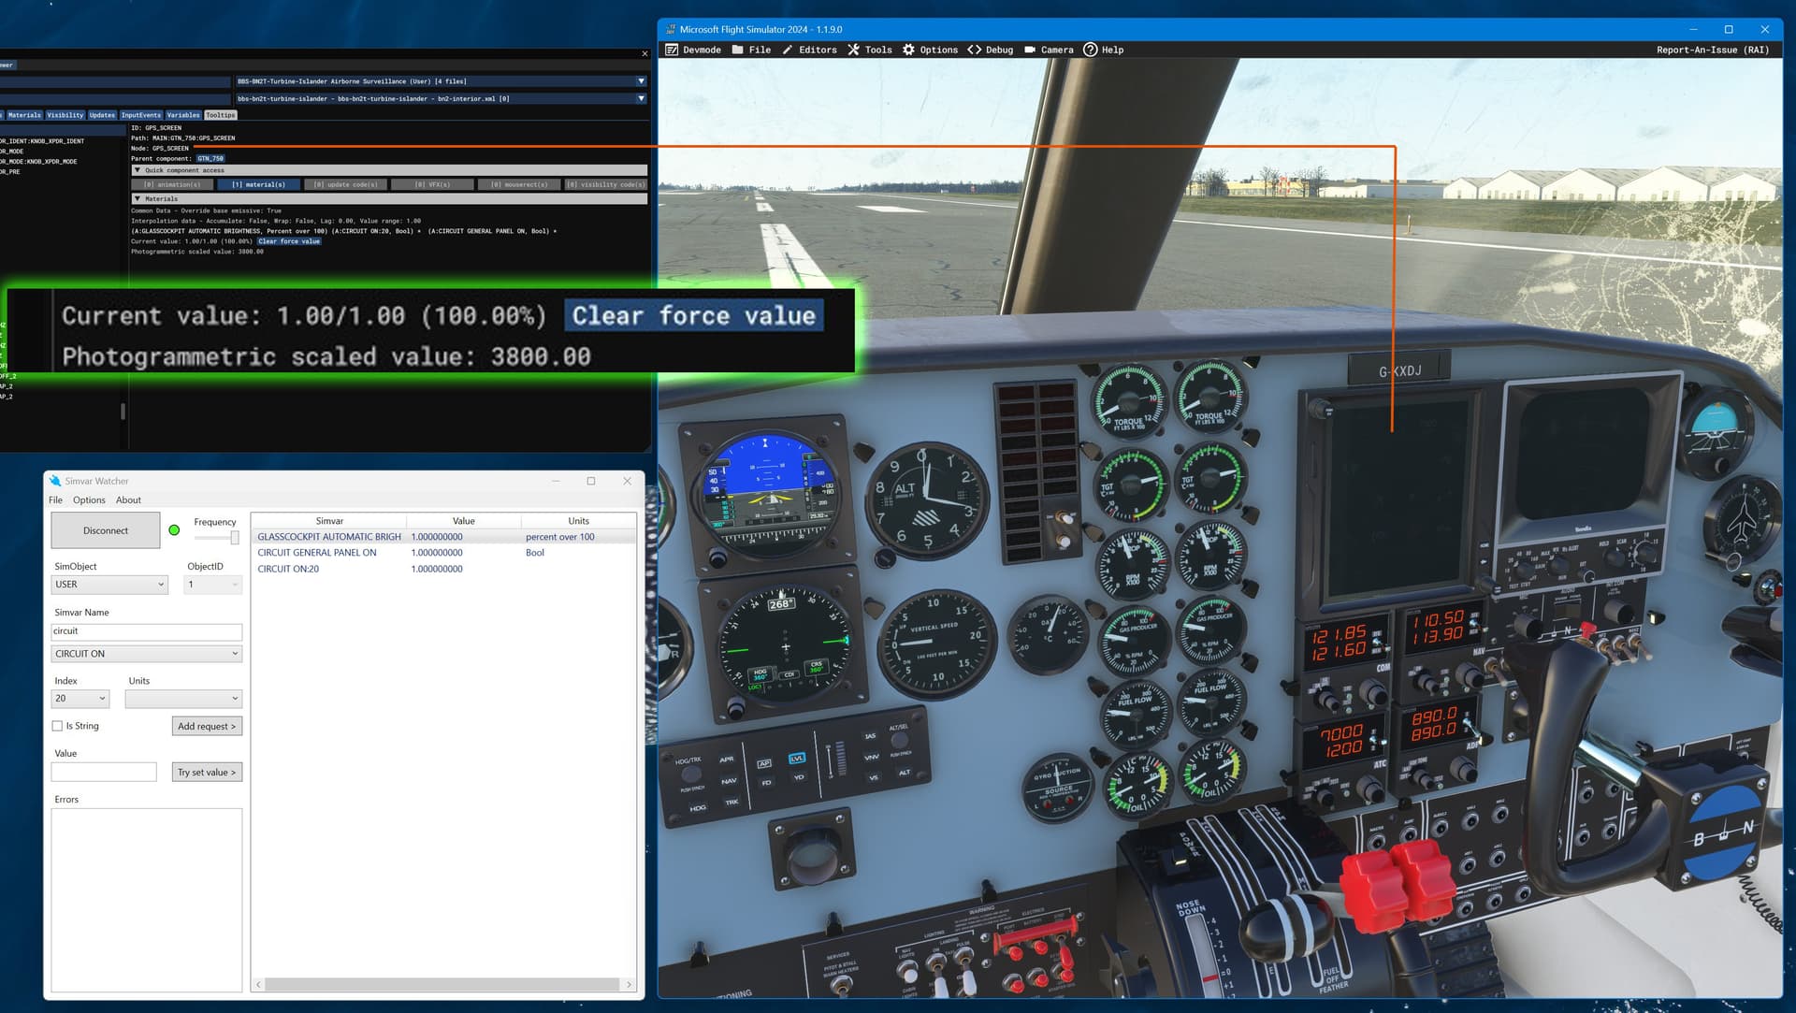
Task: Open the Units dropdown in Simvar Watcher
Action: 183,699
